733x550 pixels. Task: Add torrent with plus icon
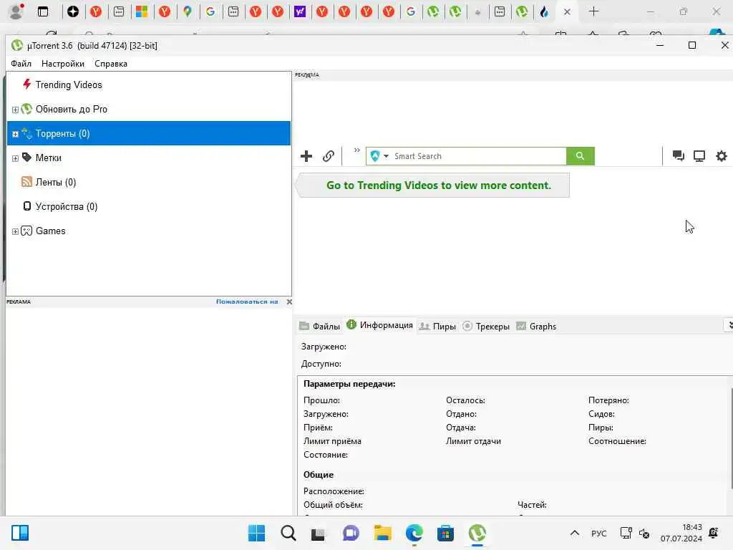306,156
